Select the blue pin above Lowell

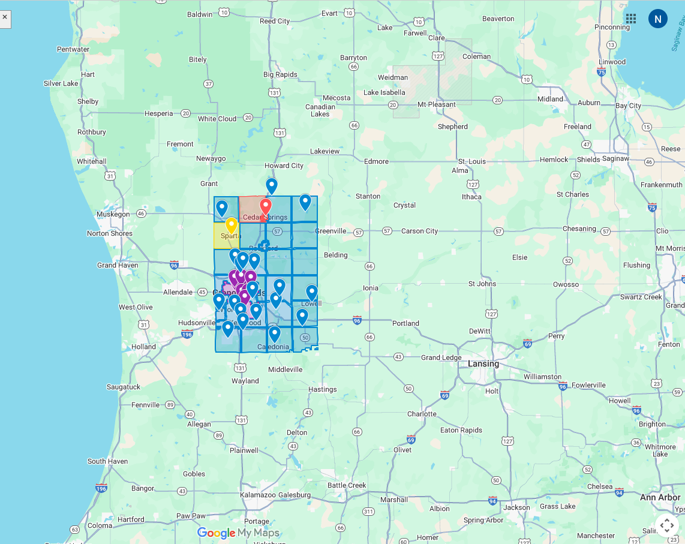coord(312,292)
